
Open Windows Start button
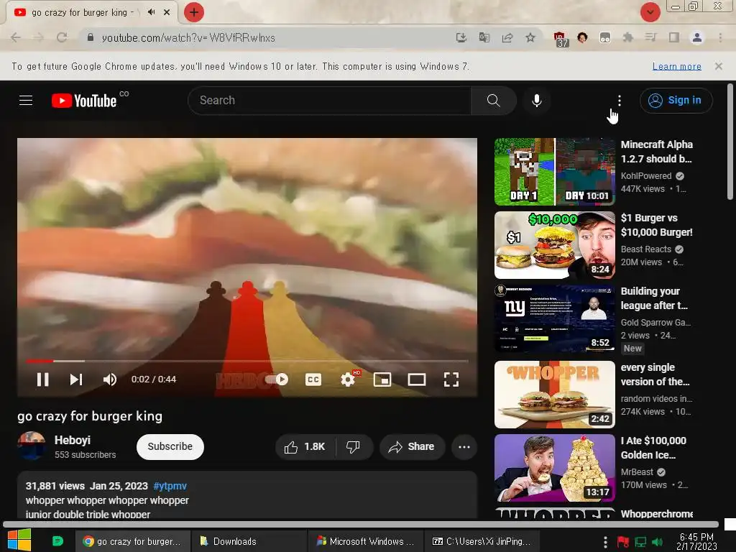pos(19,540)
